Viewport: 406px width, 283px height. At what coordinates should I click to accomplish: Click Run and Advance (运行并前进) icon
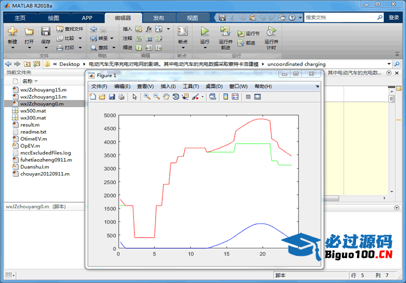point(225,31)
